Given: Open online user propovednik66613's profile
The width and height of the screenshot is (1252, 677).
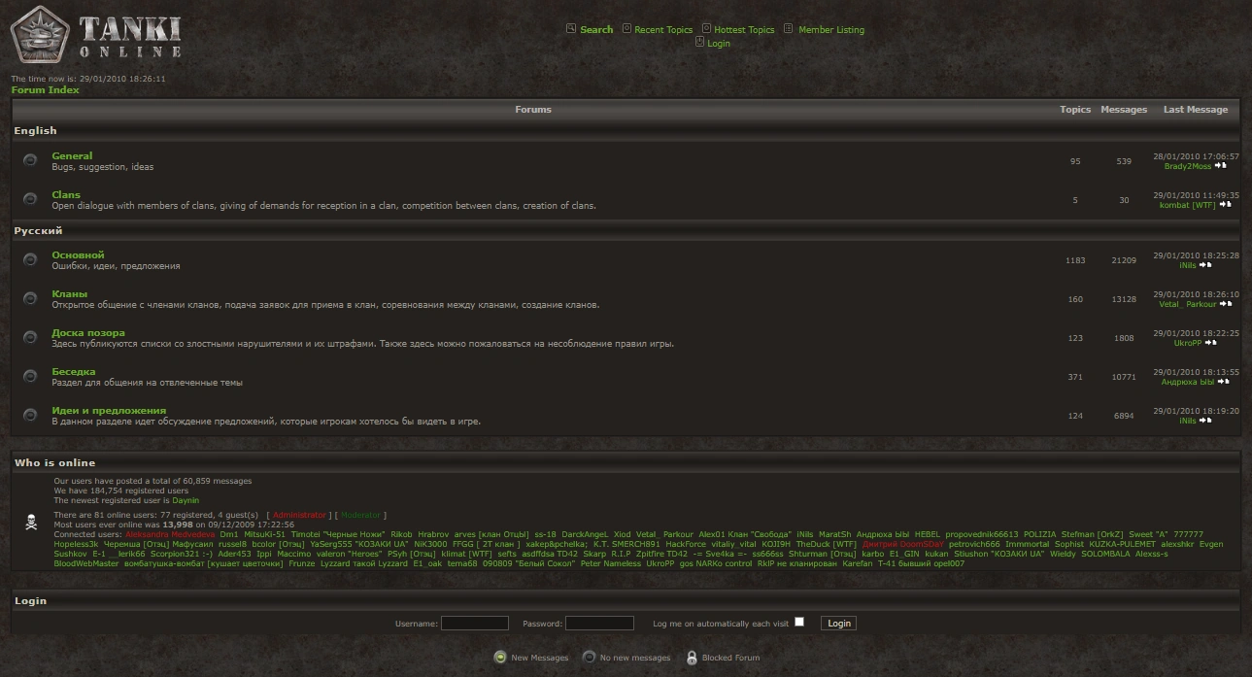Looking at the screenshot, I should click(x=982, y=534).
